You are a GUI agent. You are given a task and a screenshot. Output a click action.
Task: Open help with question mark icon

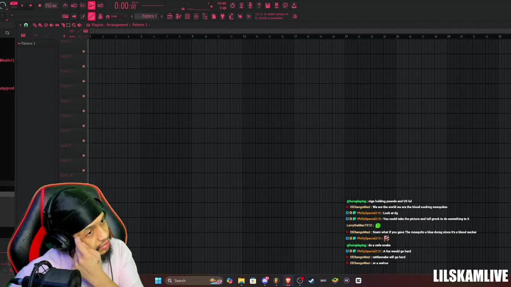click(x=259, y=6)
